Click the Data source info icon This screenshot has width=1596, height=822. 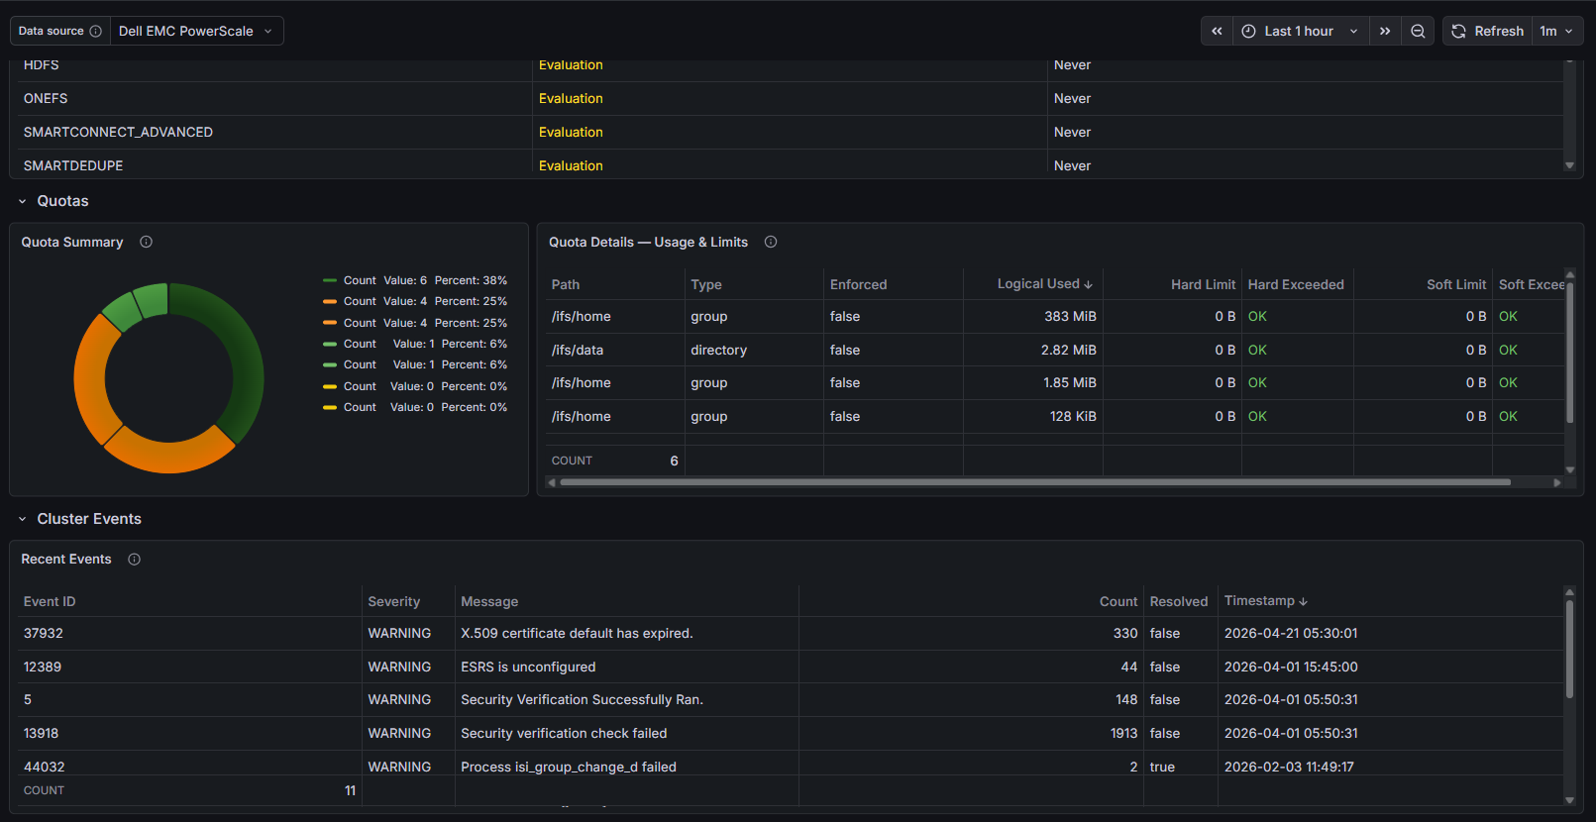(96, 31)
